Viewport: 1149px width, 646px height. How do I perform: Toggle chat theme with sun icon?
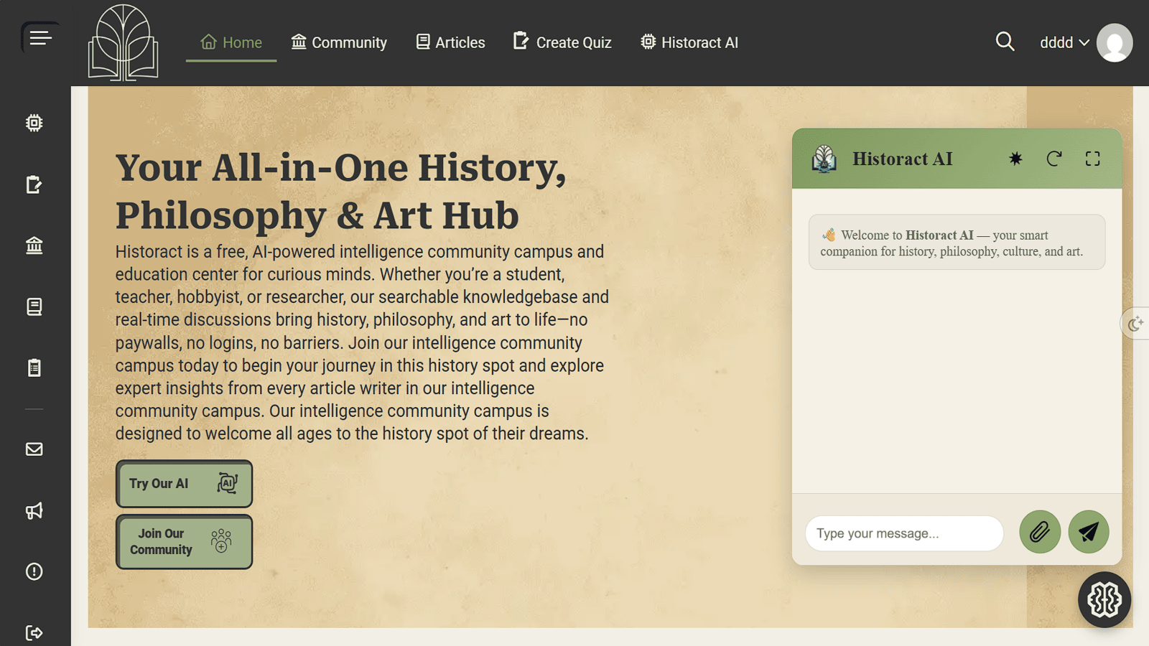(1015, 159)
